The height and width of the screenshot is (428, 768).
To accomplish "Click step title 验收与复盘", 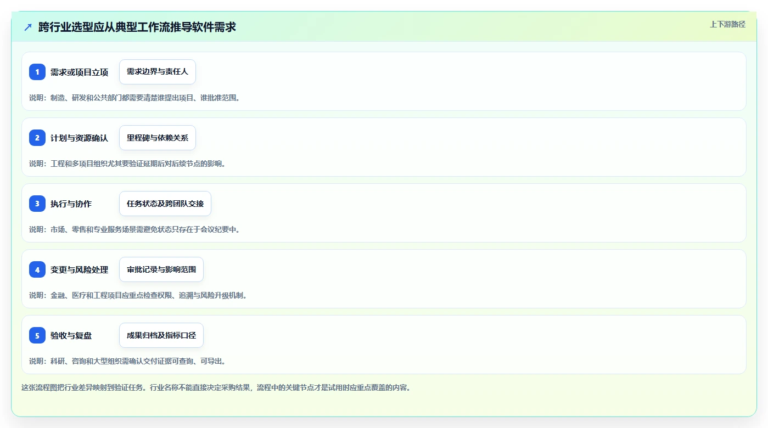I will 71,336.
